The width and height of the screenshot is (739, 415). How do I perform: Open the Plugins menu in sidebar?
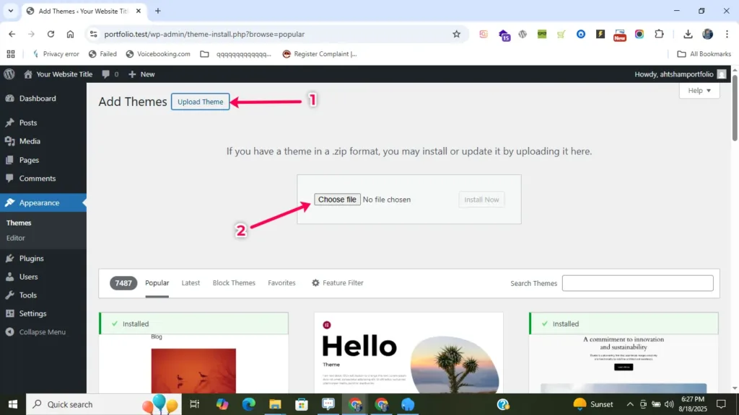[32, 259]
